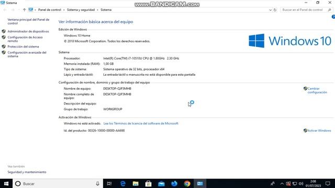335x188 pixels.
Task: Click the Control Panel taskbar button
Action: click(200, 183)
